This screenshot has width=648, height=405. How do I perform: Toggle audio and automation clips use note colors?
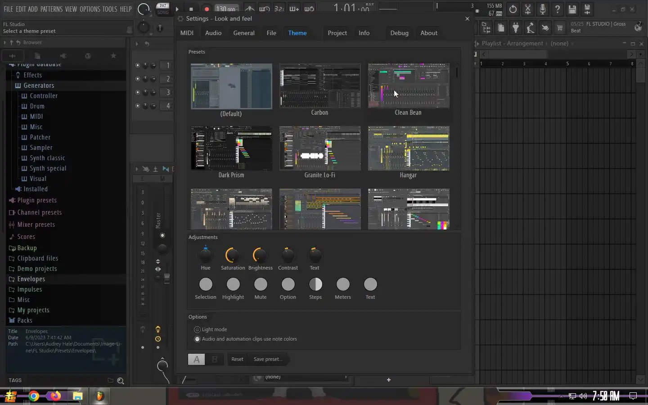click(246, 339)
